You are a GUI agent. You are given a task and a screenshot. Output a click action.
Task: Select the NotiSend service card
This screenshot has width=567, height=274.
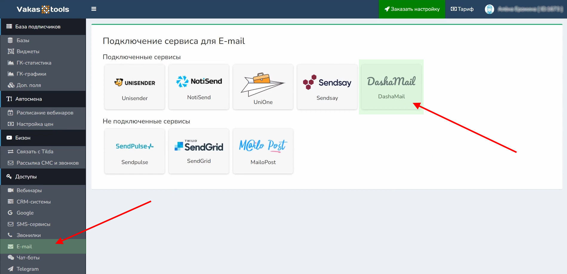click(199, 87)
